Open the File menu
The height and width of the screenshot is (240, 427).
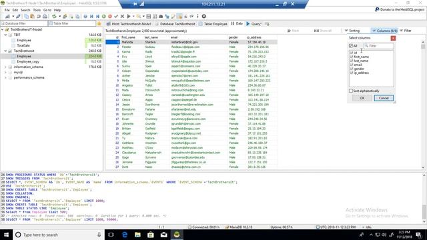(7, 10)
